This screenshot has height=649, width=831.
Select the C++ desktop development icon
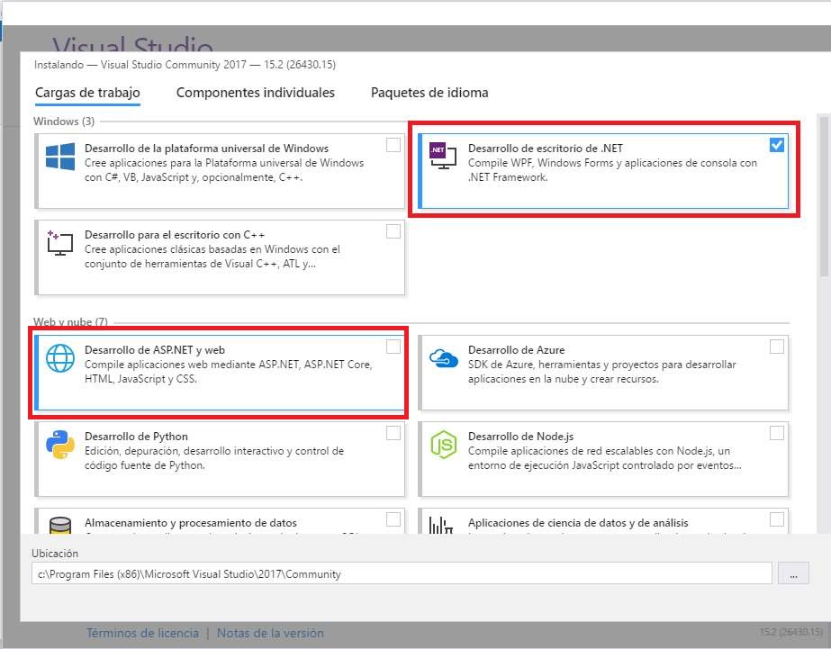coord(58,243)
